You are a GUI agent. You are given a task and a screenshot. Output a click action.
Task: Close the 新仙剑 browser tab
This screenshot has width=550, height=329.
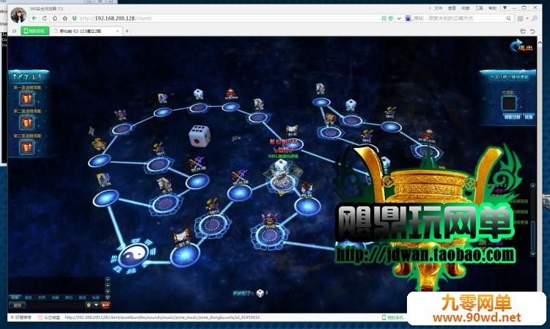(117, 32)
